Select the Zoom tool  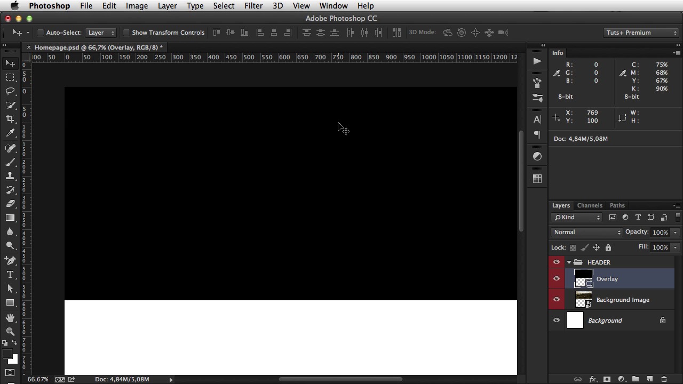[10, 332]
